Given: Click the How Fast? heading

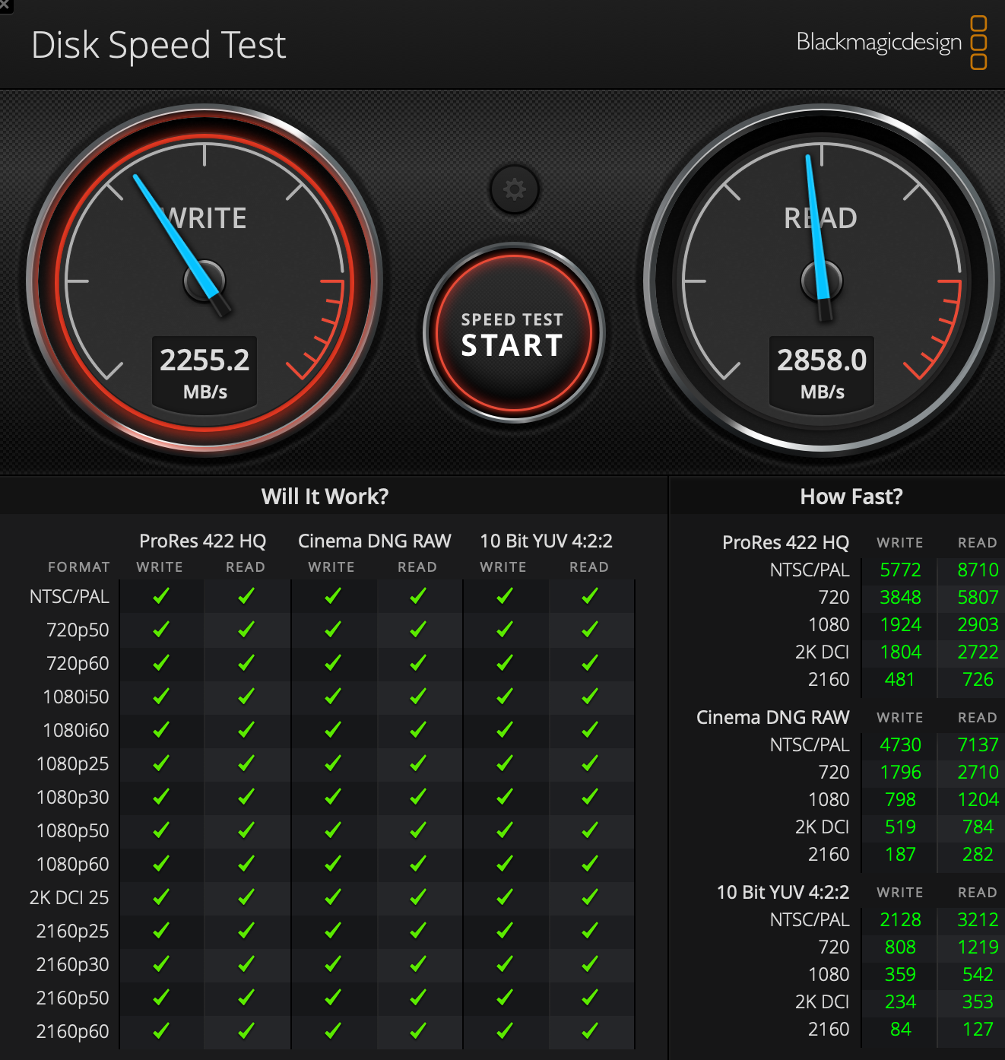Looking at the screenshot, I should point(851,497).
